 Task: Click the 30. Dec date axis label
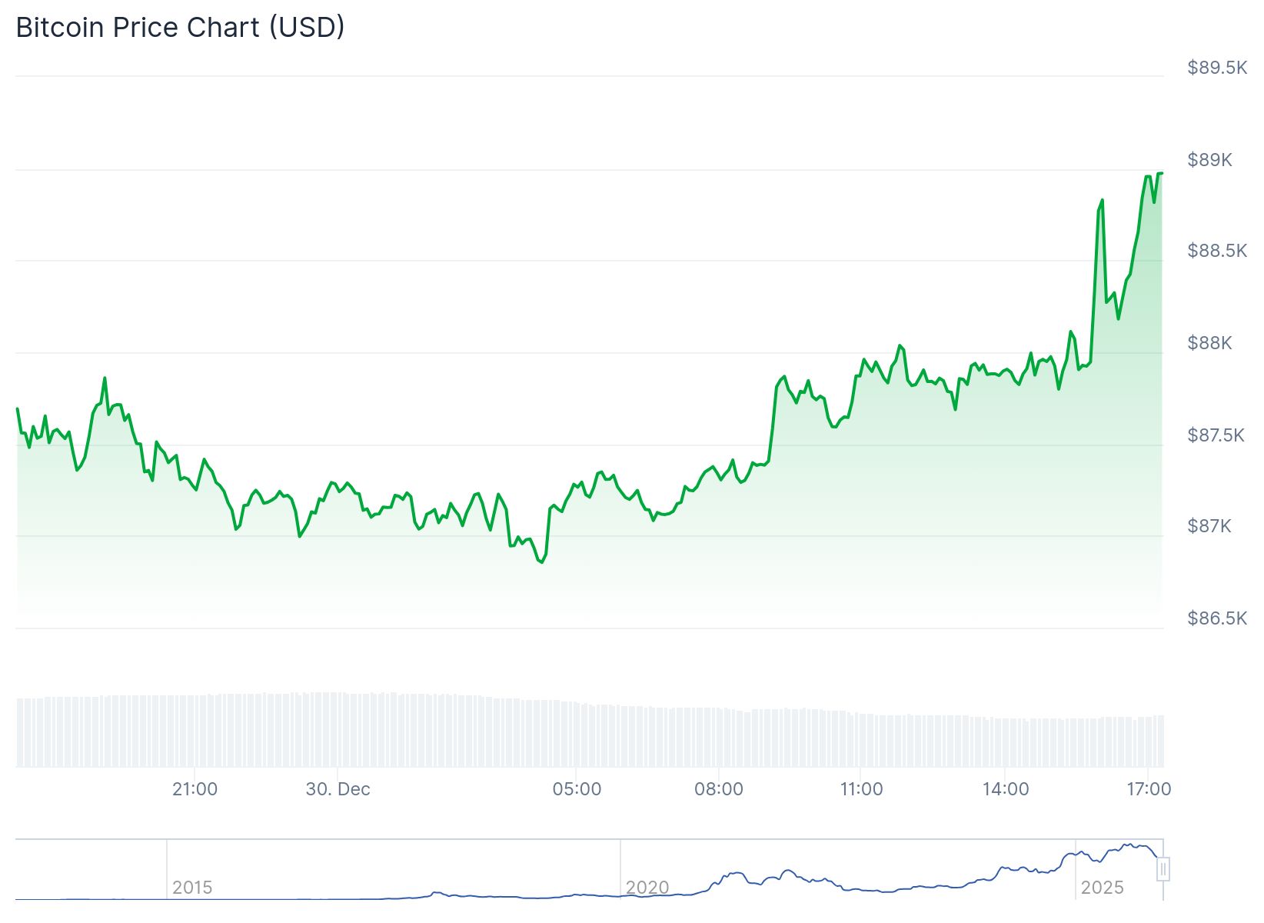pyautogui.click(x=338, y=789)
